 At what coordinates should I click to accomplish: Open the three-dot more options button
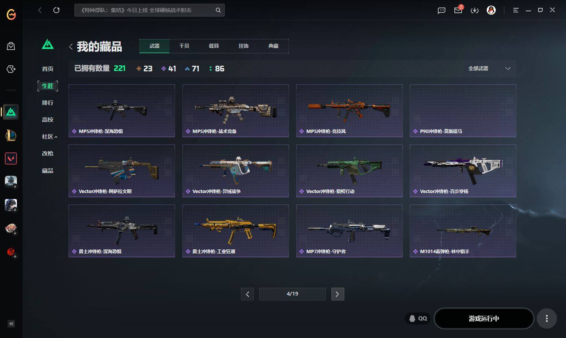tap(546, 318)
